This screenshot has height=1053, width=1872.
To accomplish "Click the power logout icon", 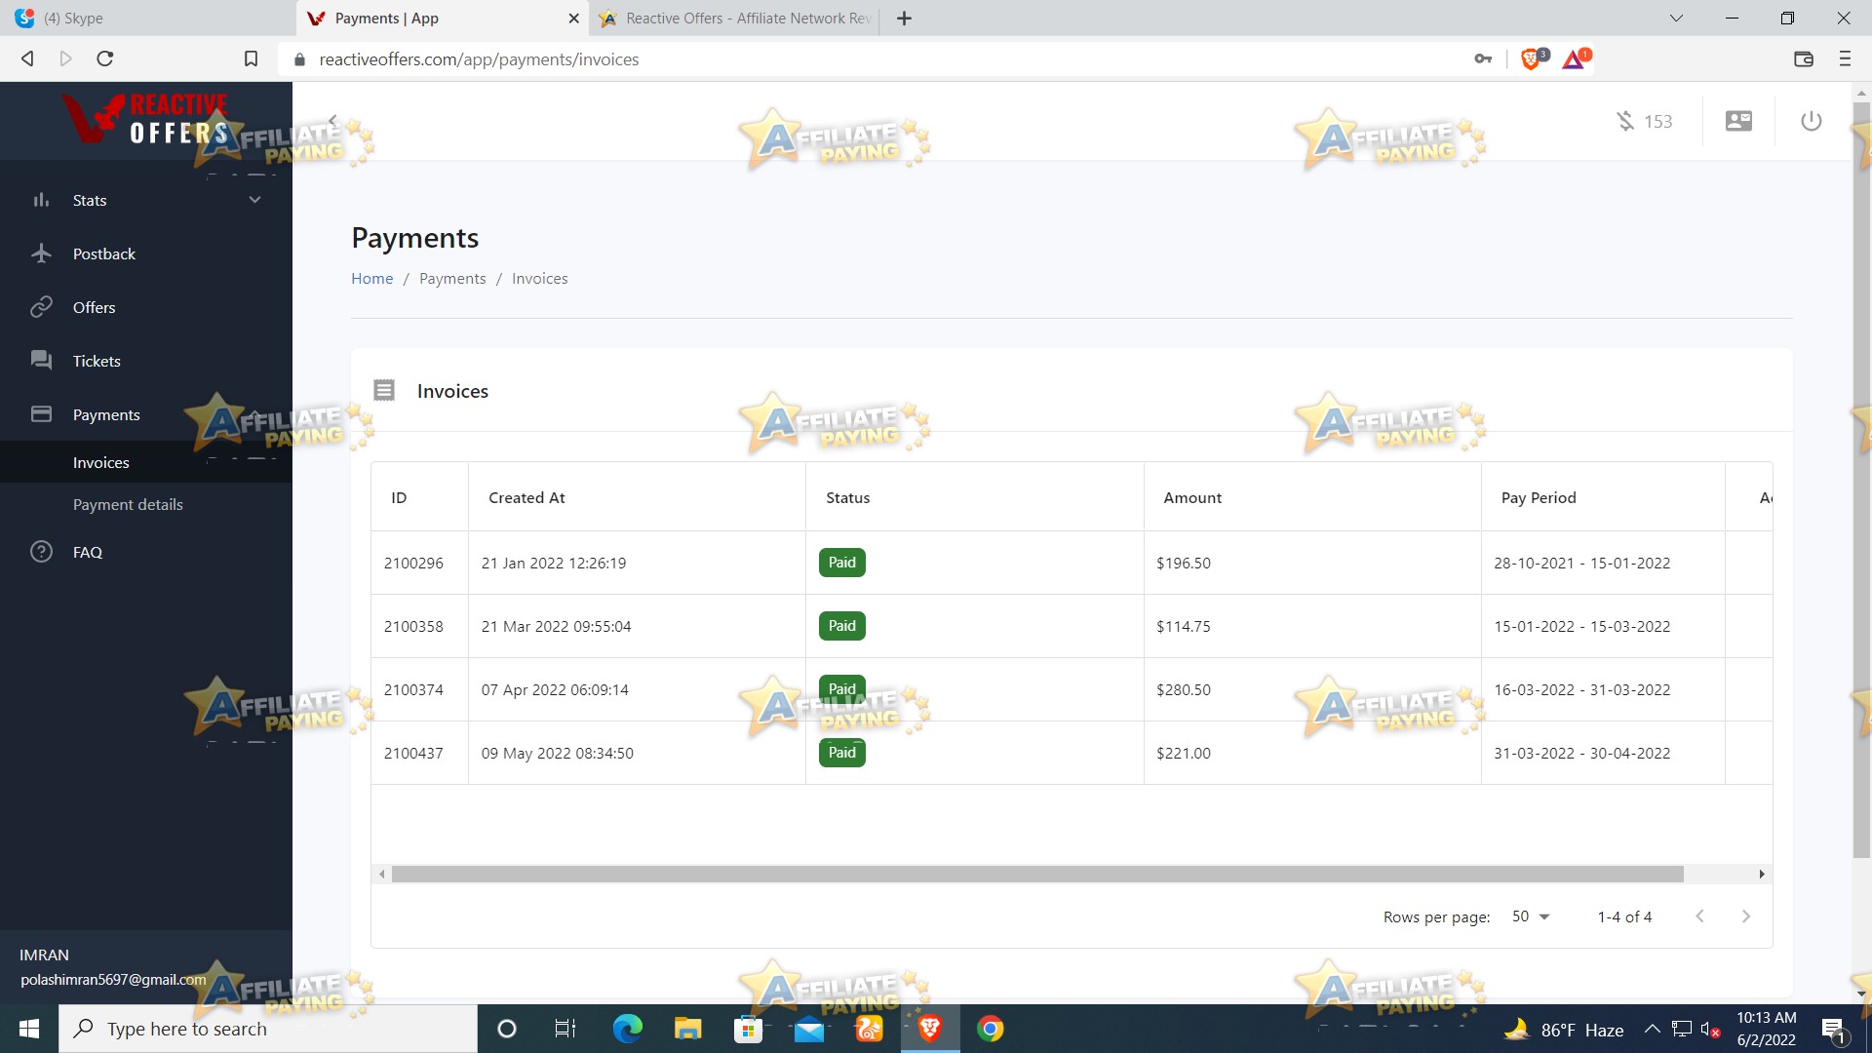I will [x=1812, y=121].
